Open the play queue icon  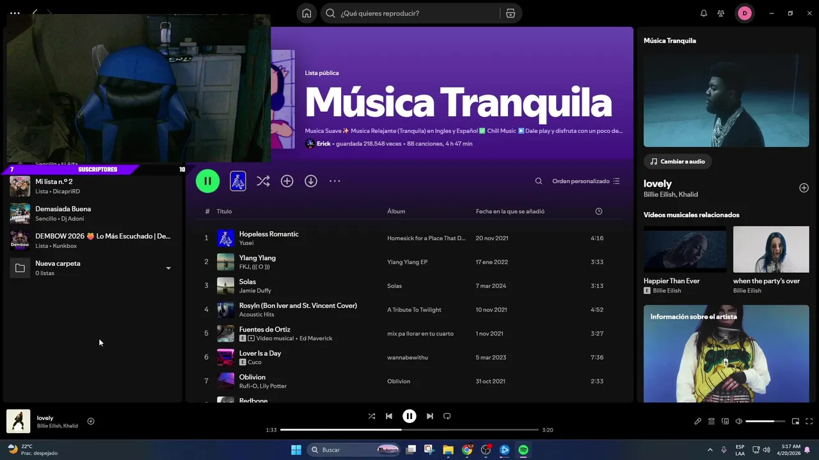pyautogui.click(x=712, y=421)
